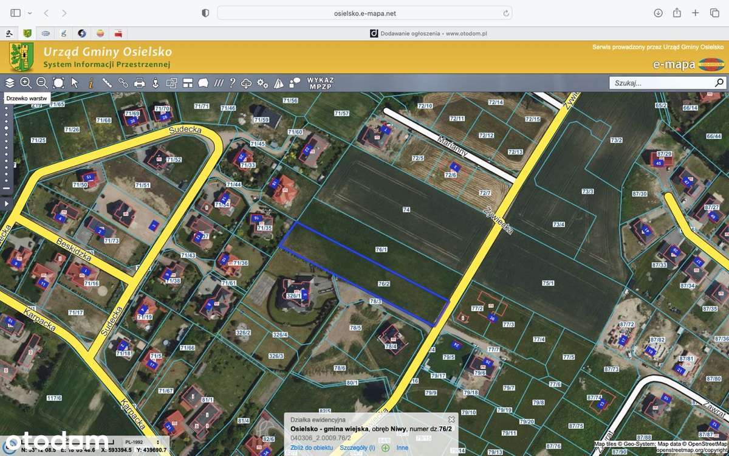Go forward with Safari forward arrow
The width and height of the screenshot is (729, 456).
(x=65, y=13)
